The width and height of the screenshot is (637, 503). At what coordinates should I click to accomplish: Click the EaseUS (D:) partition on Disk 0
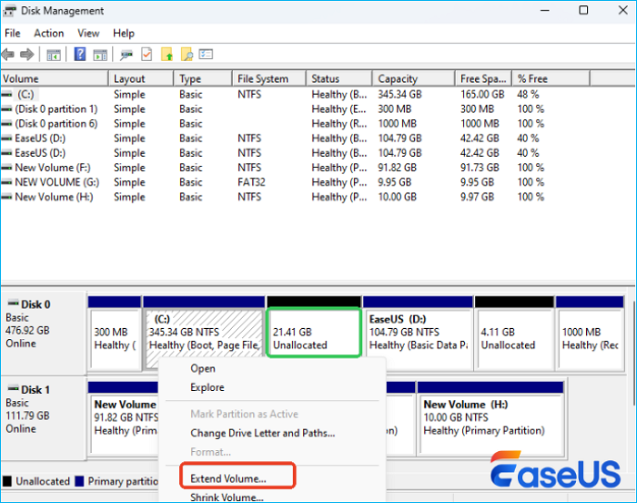[418, 338]
